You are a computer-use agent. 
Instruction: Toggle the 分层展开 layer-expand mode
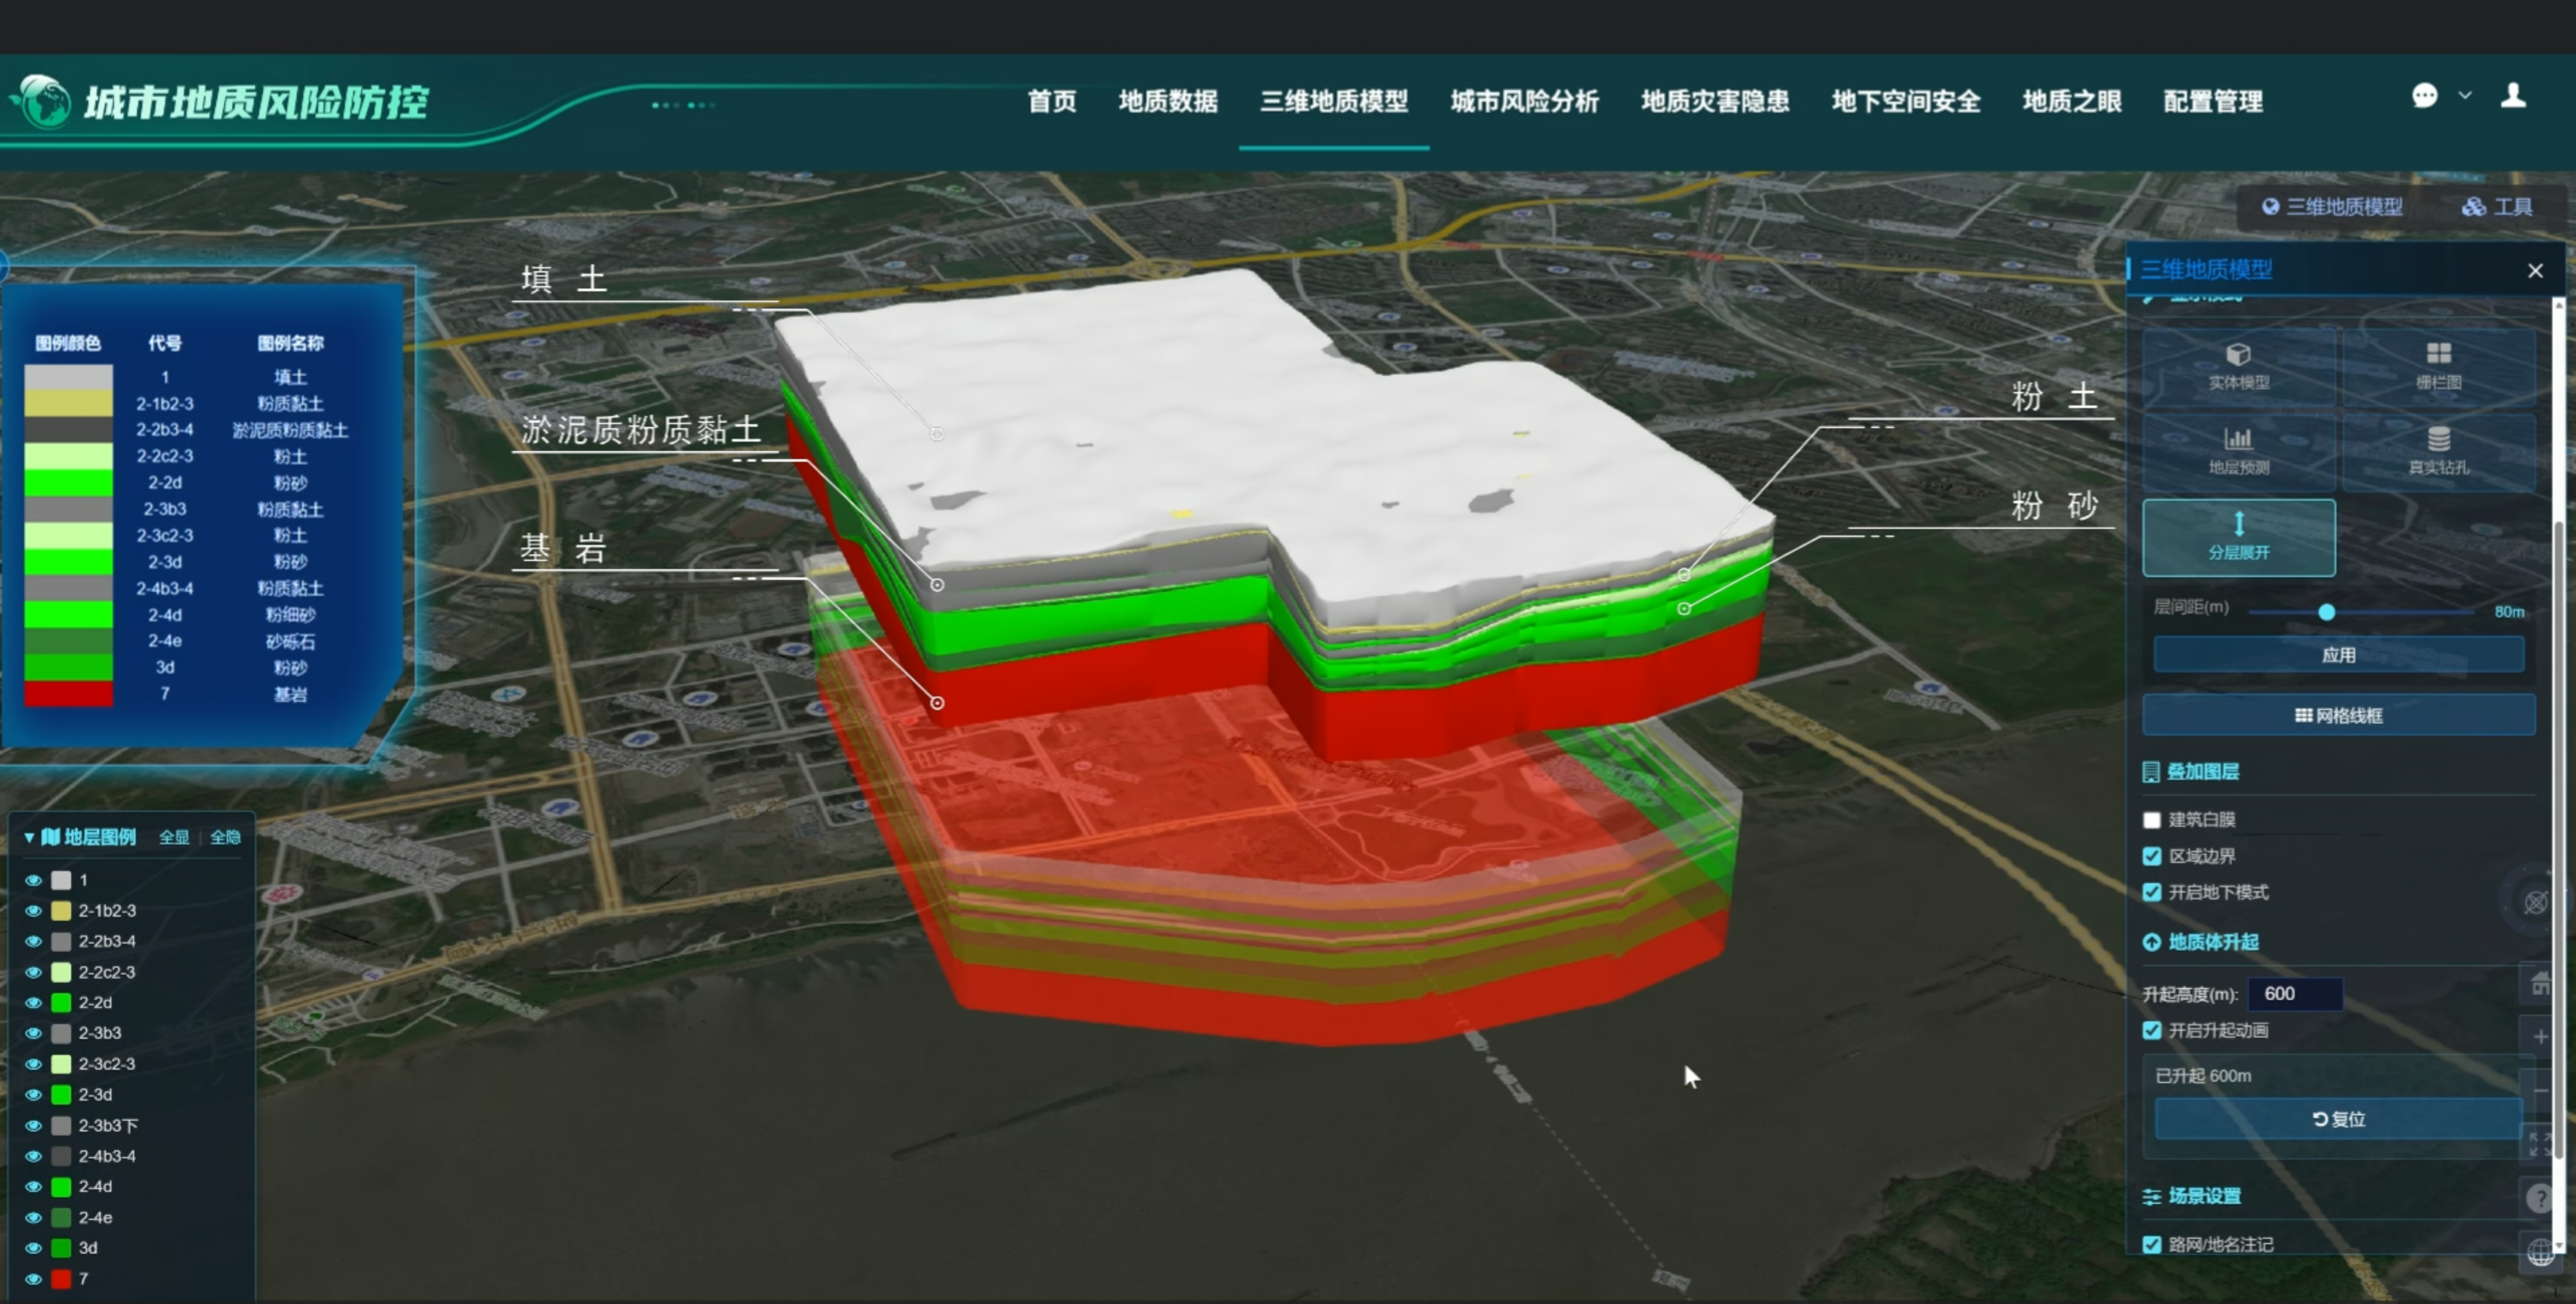tap(2238, 537)
